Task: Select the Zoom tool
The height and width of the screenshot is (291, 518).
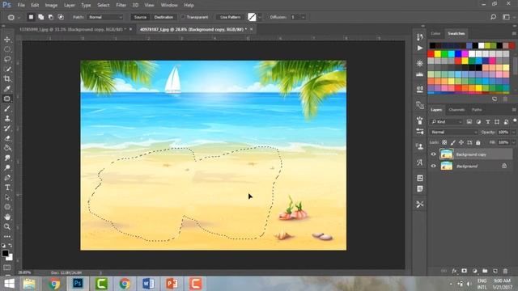Action: pos(7,226)
